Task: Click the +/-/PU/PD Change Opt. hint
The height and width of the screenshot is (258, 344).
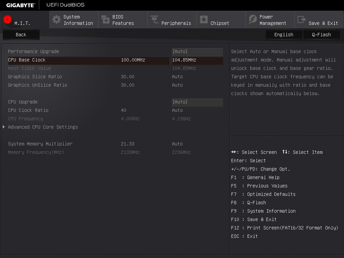Action: click(260, 169)
